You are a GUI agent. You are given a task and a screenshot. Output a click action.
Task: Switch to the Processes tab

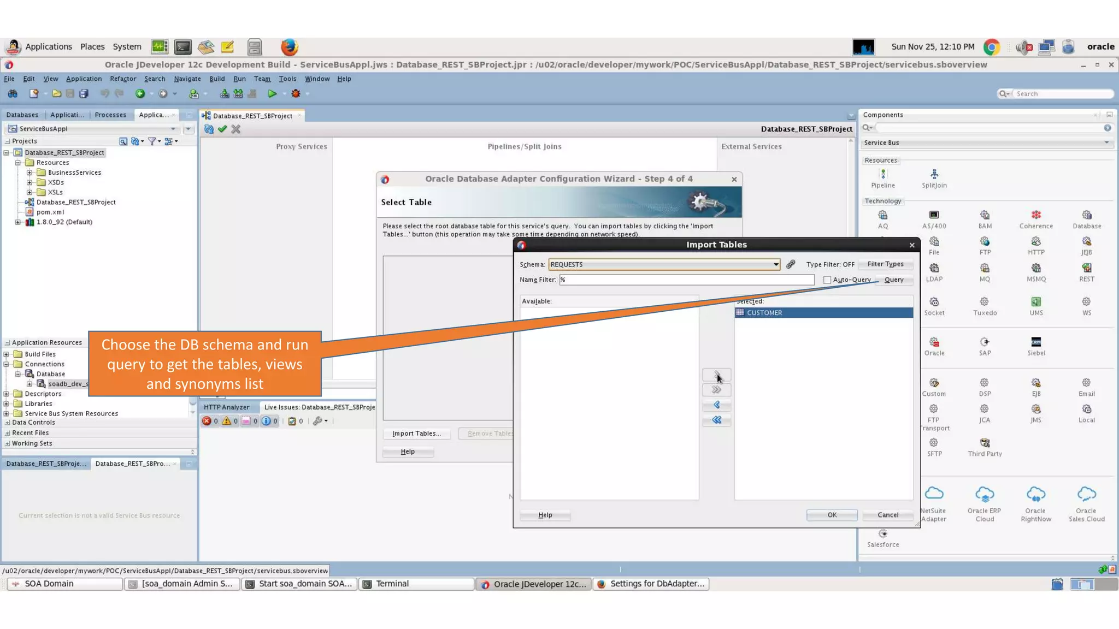[110, 115]
